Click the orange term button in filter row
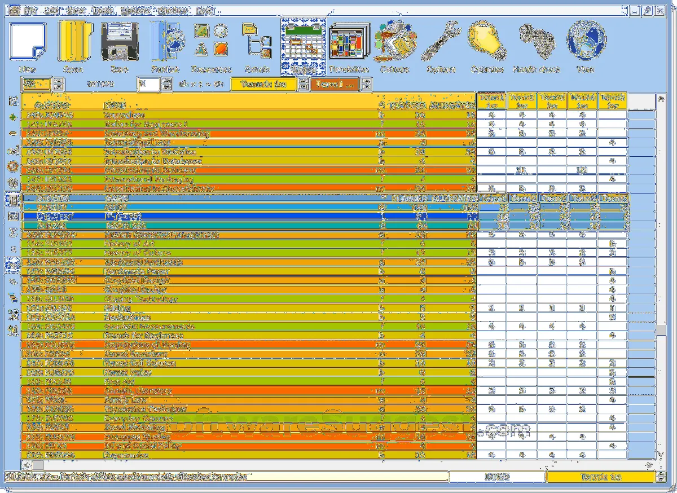This screenshot has height=493, width=677. coord(335,85)
